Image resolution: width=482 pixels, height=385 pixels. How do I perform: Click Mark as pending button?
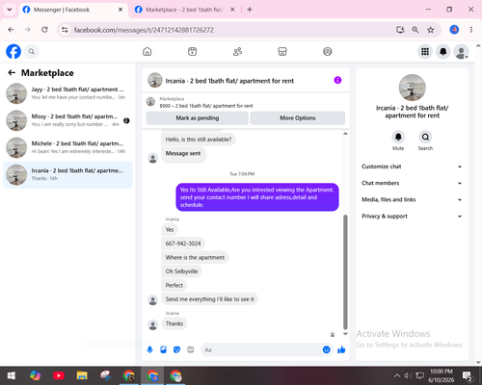pyautogui.click(x=197, y=118)
